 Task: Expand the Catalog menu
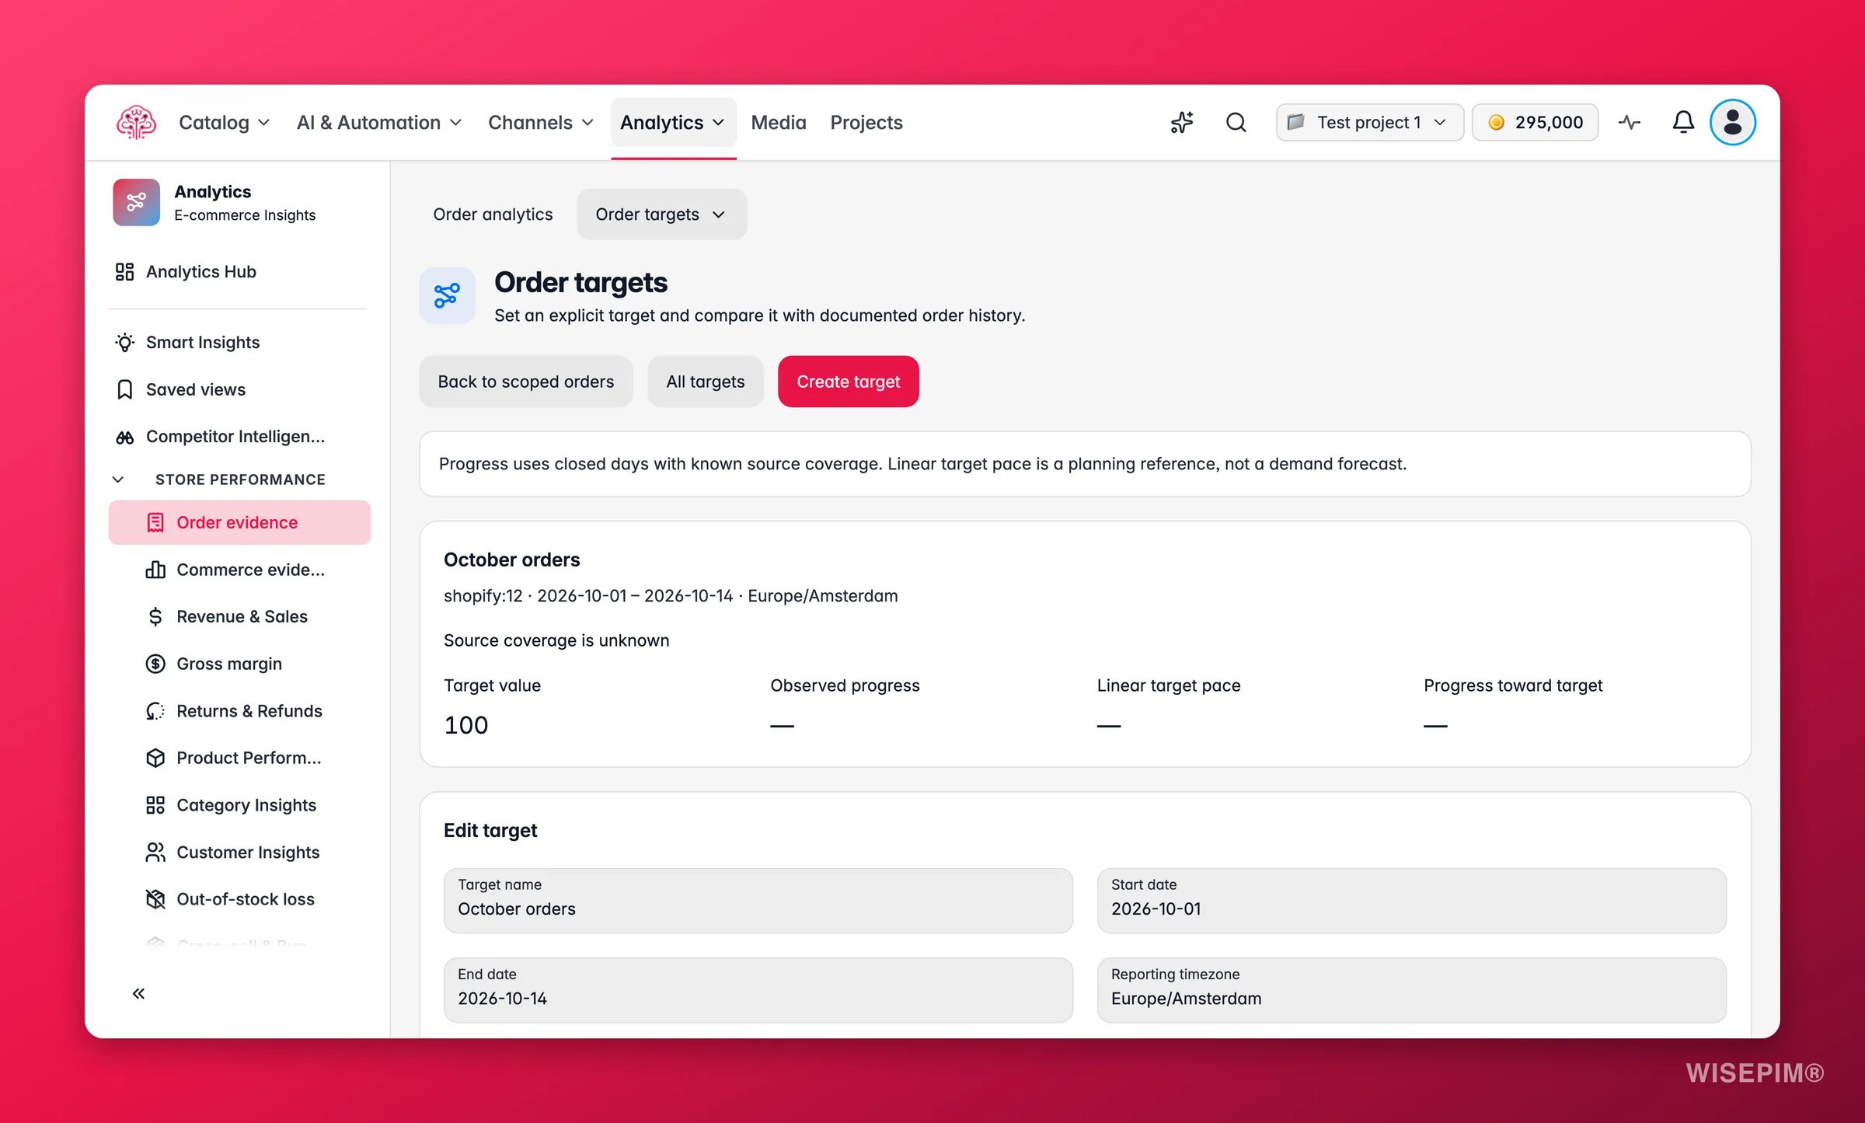(x=224, y=122)
